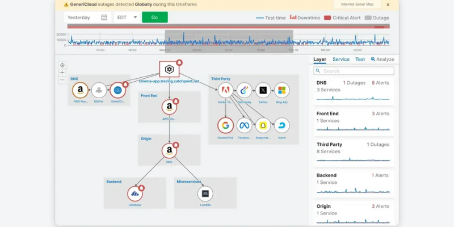Open the Internet Sonar Map button
The image size is (454, 227).
(x=358, y=5)
